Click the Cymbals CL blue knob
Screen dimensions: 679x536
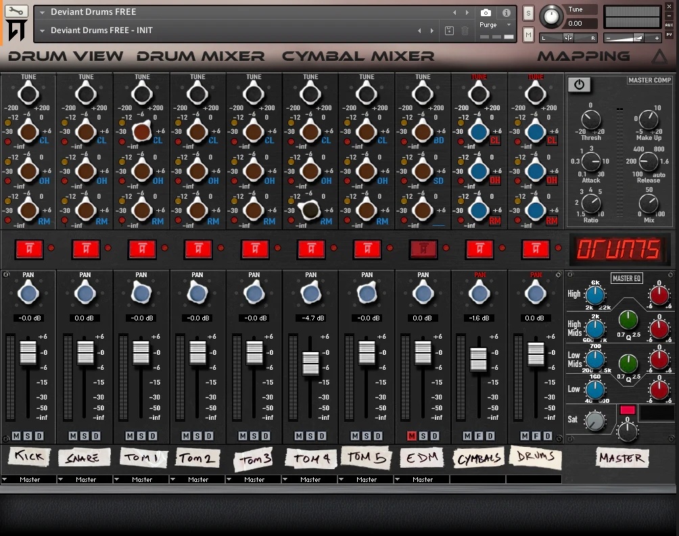tap(479, 132)
